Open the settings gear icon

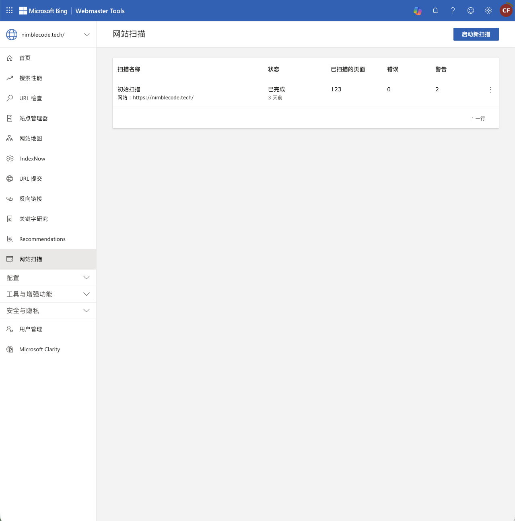tap(488, 11)
